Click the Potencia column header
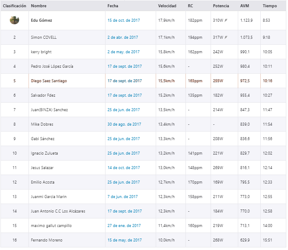This screenshot has width=288, height=250. pos(221,6)
